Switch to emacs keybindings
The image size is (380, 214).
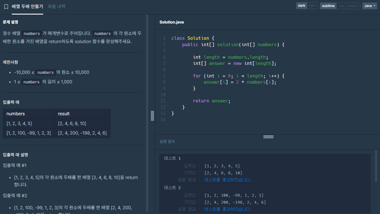(353, 5)
